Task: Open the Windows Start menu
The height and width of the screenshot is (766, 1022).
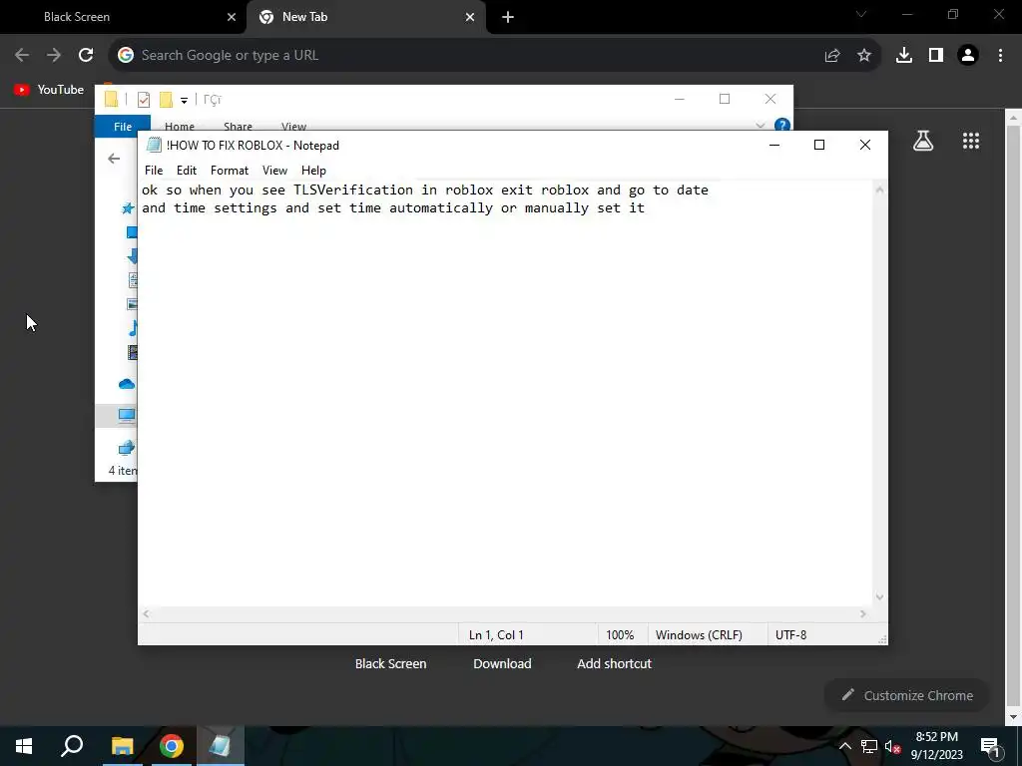Action: pyautogui.click(x=24, y=746)
